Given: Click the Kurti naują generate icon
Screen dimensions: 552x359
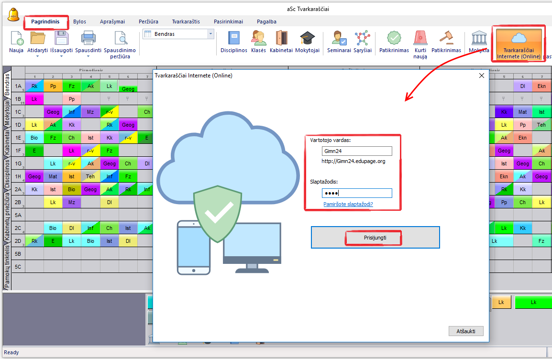Looking at the screenshot, I should click(x=420, y=39).
